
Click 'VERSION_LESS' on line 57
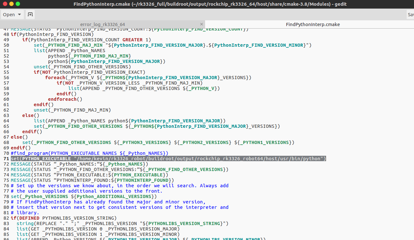[x=123, y=83]
